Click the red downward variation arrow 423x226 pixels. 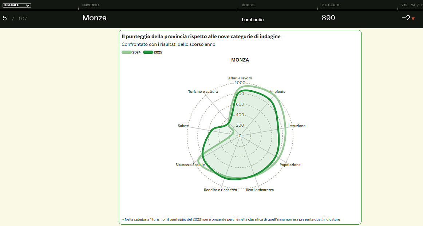tap(413, 19)
